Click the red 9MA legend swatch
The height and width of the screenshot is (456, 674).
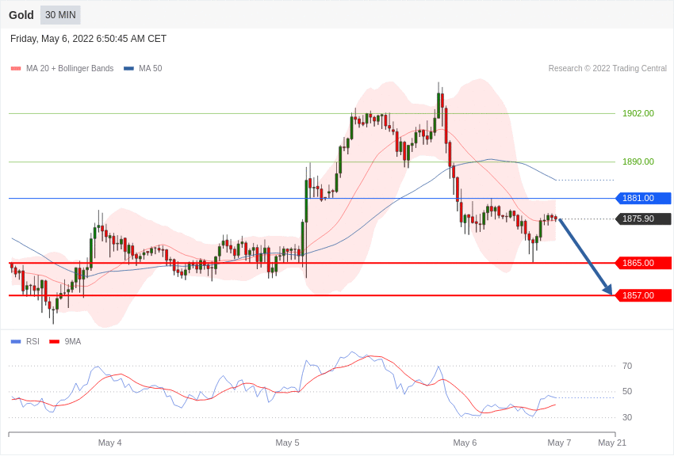point(54,341)
